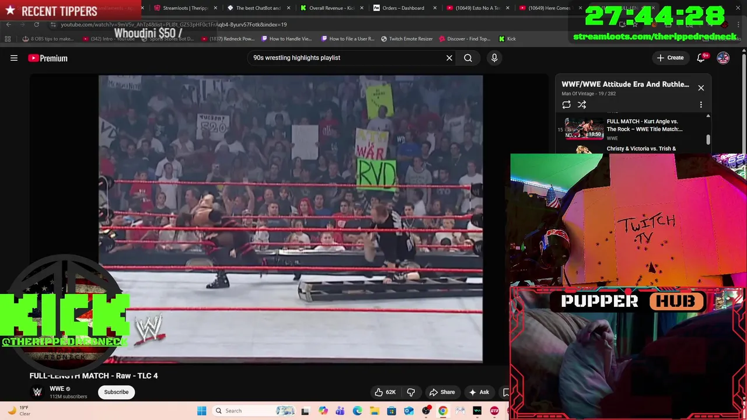Viewport: 747px width, 420px height.
Task: Open playlist three-dot options menu
Action: coord(701,104)
